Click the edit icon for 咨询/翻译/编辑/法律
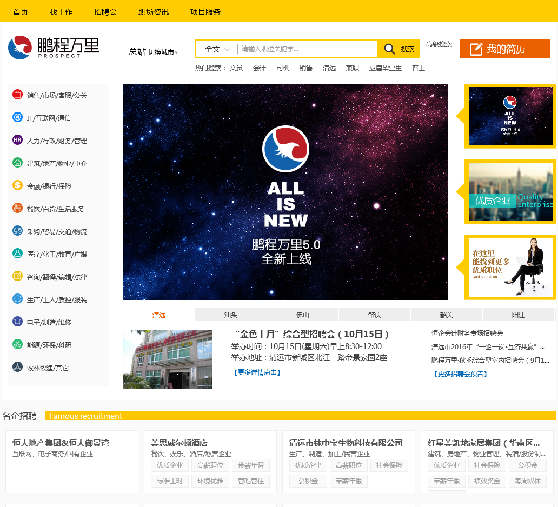Screen dimensions: 558x507 pyautogui.click(x=17, y=276)
